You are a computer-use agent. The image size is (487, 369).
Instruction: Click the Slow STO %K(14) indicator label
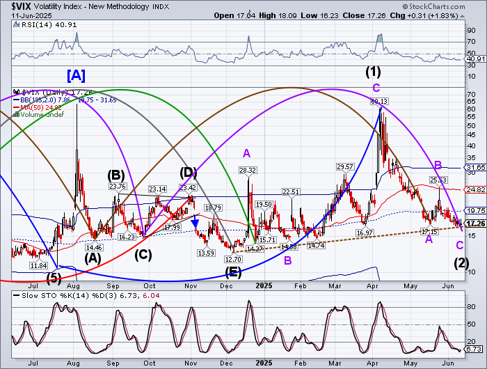coord(43,294)
